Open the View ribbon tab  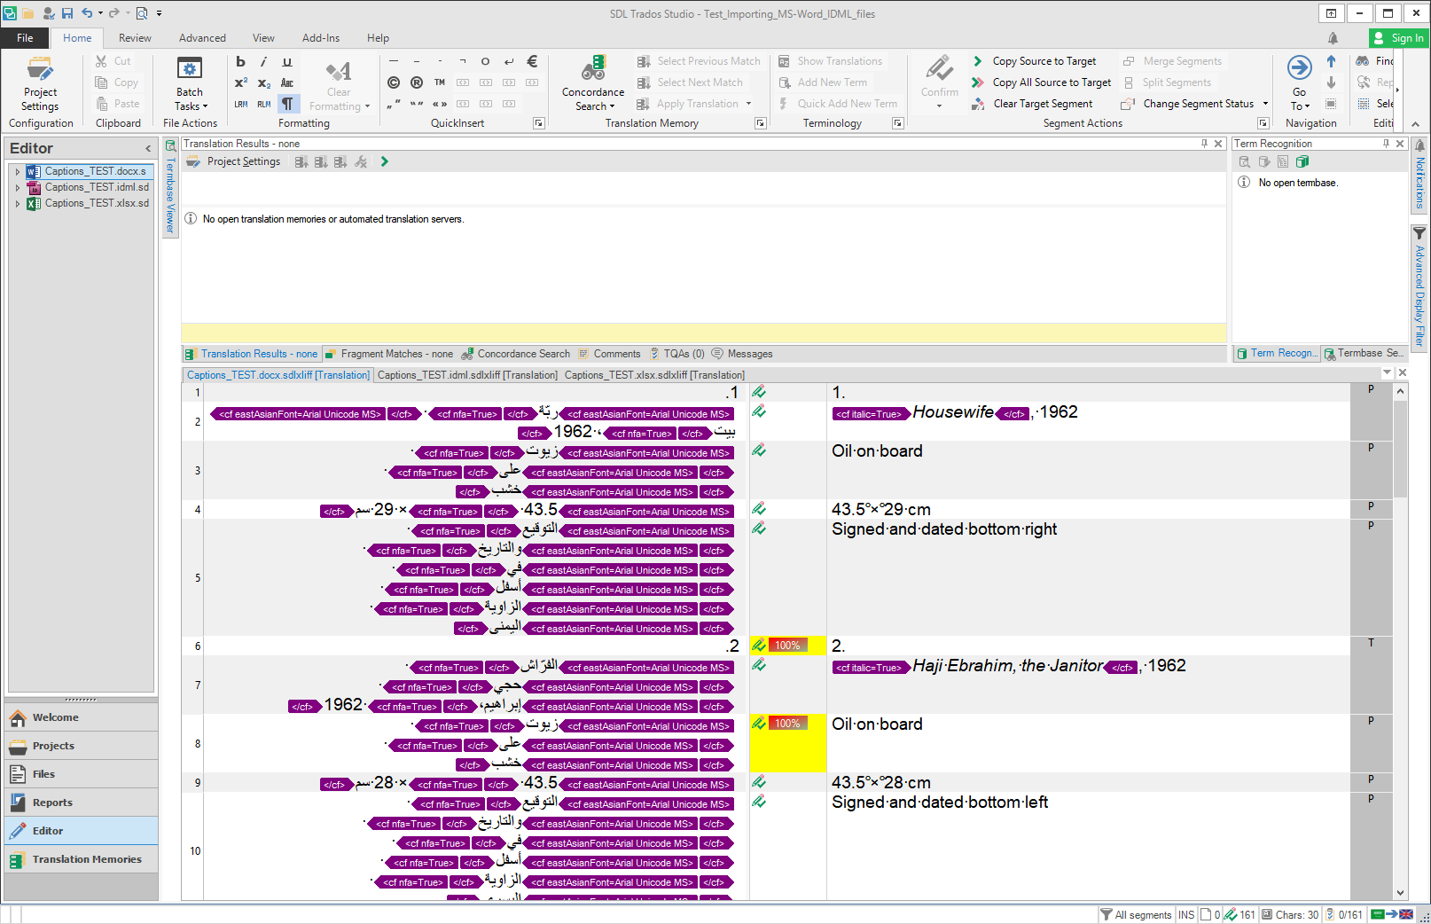tap(263, 38)
